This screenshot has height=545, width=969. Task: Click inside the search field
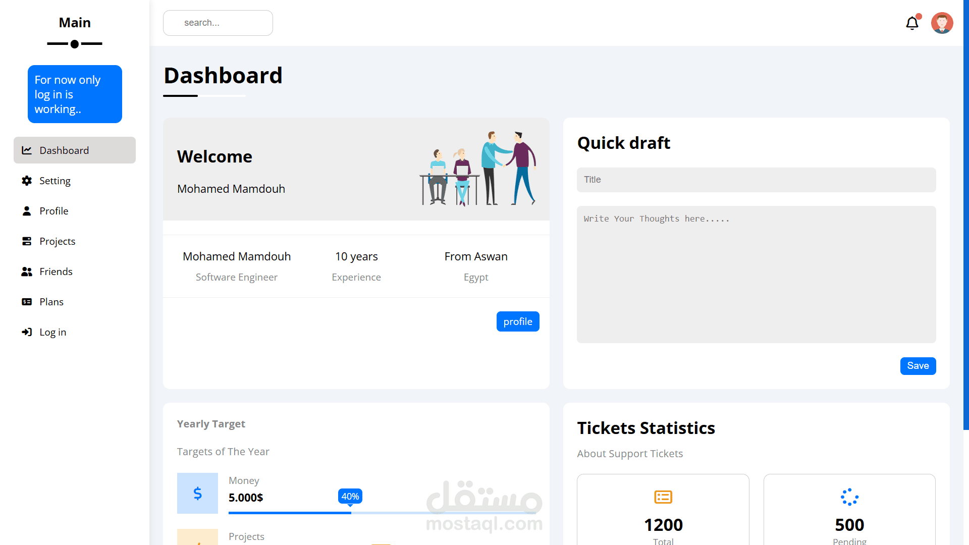tap(218, 23)
